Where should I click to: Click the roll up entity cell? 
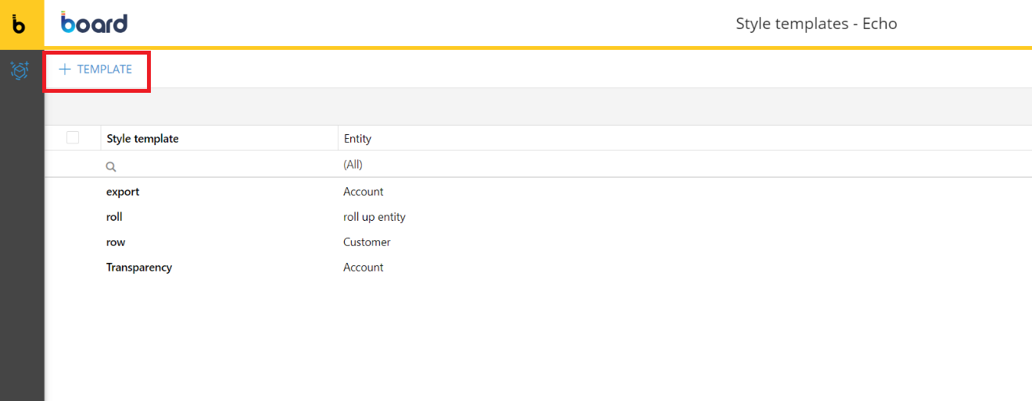(x=374, y=217)
